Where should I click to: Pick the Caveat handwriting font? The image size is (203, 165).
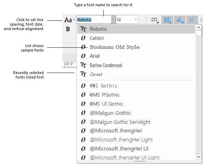(x=136, y=74)
